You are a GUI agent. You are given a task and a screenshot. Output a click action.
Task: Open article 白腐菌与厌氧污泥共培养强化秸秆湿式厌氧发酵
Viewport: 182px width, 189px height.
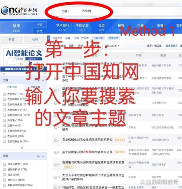pos(93,162)
